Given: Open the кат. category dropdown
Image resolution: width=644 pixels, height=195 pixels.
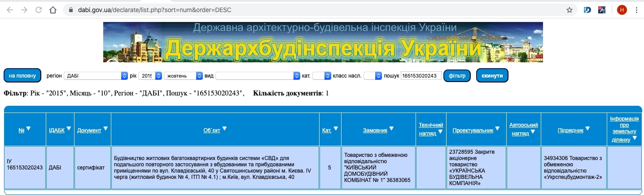Looking at the screenshot, I should (321, 76).
